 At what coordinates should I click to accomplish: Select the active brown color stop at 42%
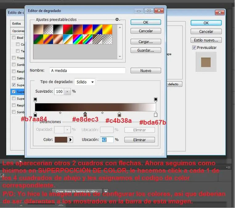(85, 114)
